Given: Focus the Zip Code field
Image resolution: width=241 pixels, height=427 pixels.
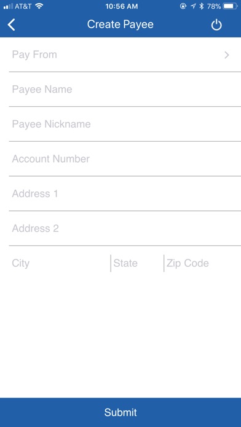Looking at the screenshot, I should (202, 263).
